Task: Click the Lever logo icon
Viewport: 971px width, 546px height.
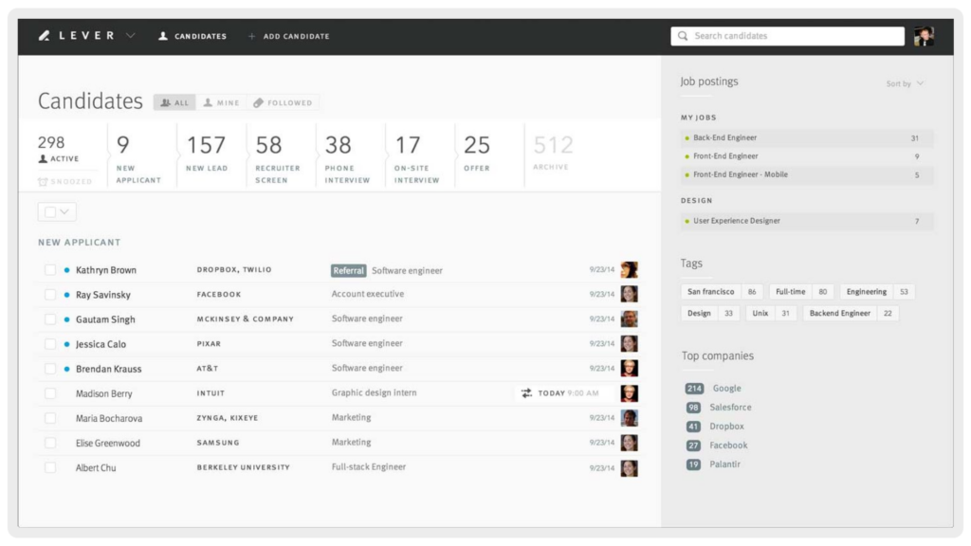Action: 44,36
